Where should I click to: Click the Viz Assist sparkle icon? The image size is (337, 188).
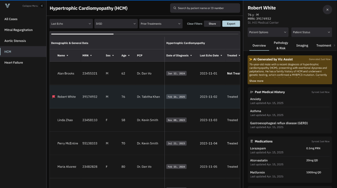pos(250,59)
